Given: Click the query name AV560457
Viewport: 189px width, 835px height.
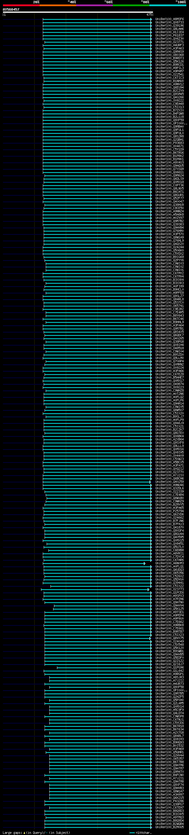Looking at the screenshot, I should click(x=11, y=10).
